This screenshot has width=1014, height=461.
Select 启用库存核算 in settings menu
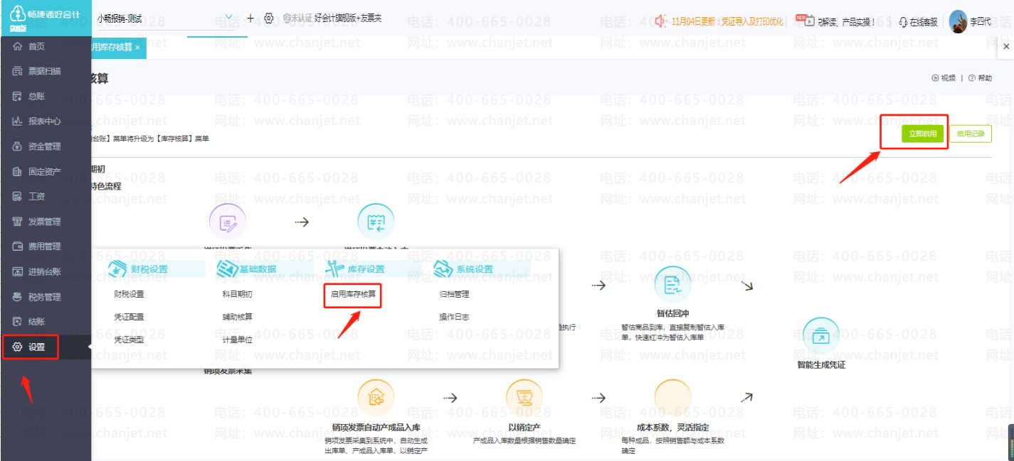coord(353,294)
